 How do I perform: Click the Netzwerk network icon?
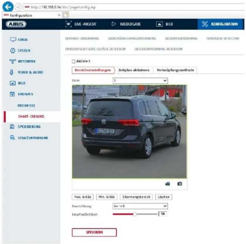[x=13, y=61]
